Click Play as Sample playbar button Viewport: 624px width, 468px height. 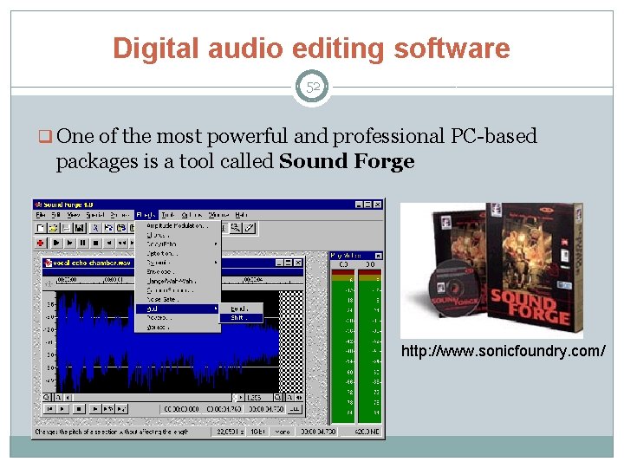point(122,409)
